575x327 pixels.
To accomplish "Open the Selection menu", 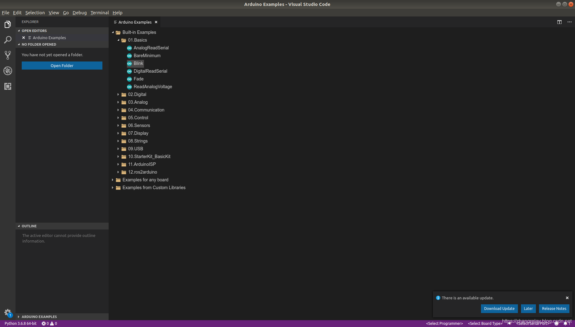I will (35, 13).
